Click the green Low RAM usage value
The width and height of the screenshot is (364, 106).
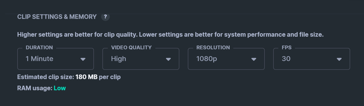point(60,88)
